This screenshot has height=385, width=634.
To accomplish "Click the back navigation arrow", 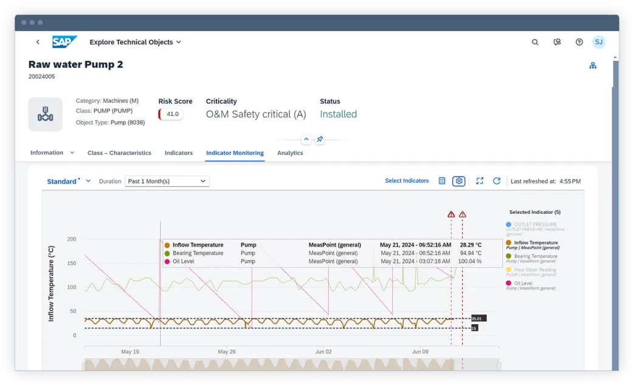I will pyautogui.click(x=38, y=42).
